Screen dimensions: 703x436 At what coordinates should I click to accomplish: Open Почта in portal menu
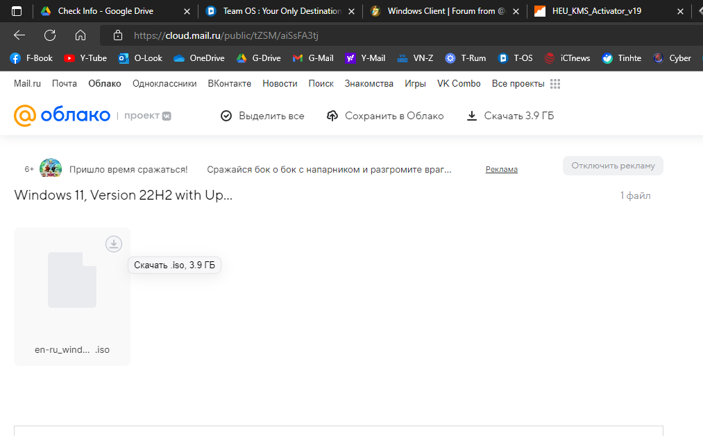point(65,84)
